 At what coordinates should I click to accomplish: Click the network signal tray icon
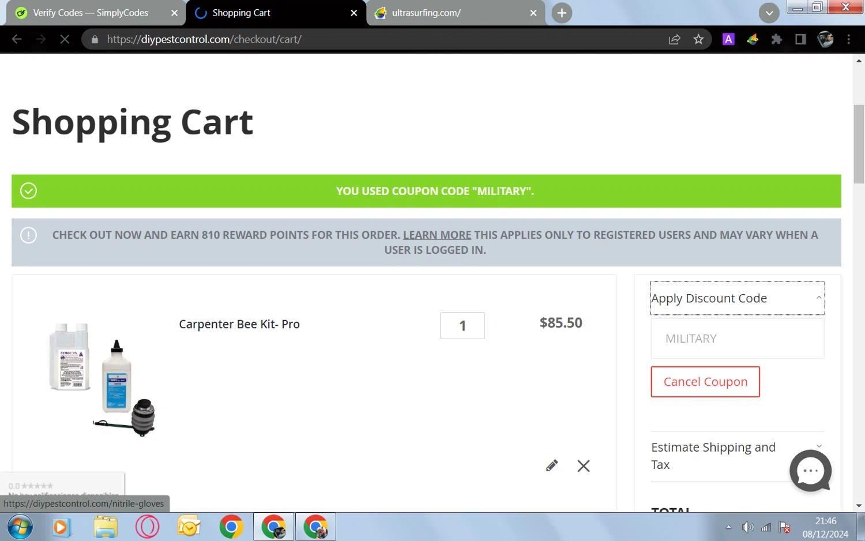tap(766, 527)
